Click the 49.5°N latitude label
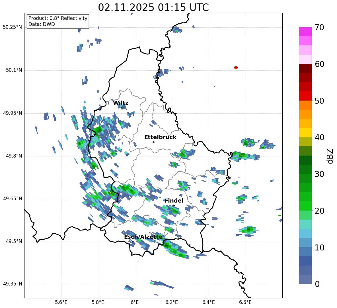The image size is (337, 308). click(14, 242)
